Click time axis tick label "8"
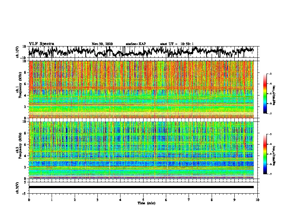Screen dimensions: 290x224 click(212, 200)
